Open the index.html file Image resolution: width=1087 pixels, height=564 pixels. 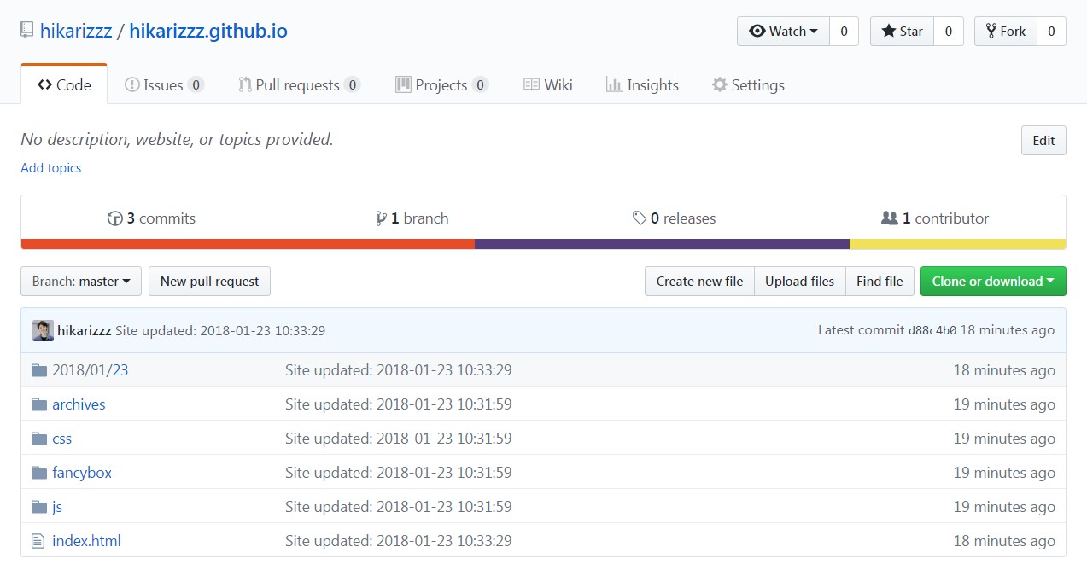(x=86, y=541)
